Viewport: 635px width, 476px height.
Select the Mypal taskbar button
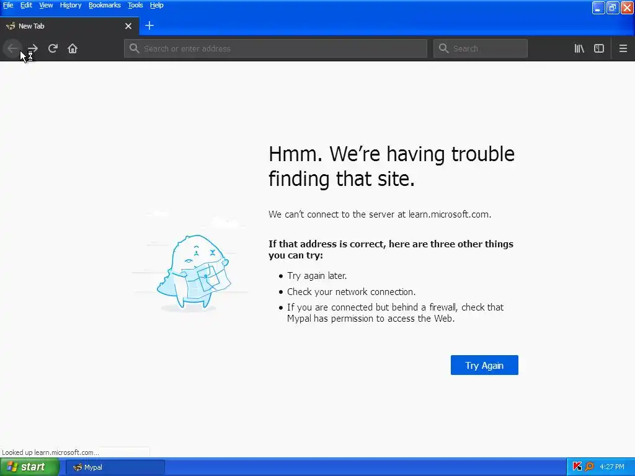[x=115, y=467]
